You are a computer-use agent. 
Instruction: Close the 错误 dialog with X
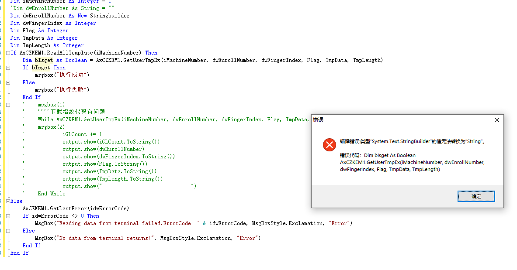496,120
